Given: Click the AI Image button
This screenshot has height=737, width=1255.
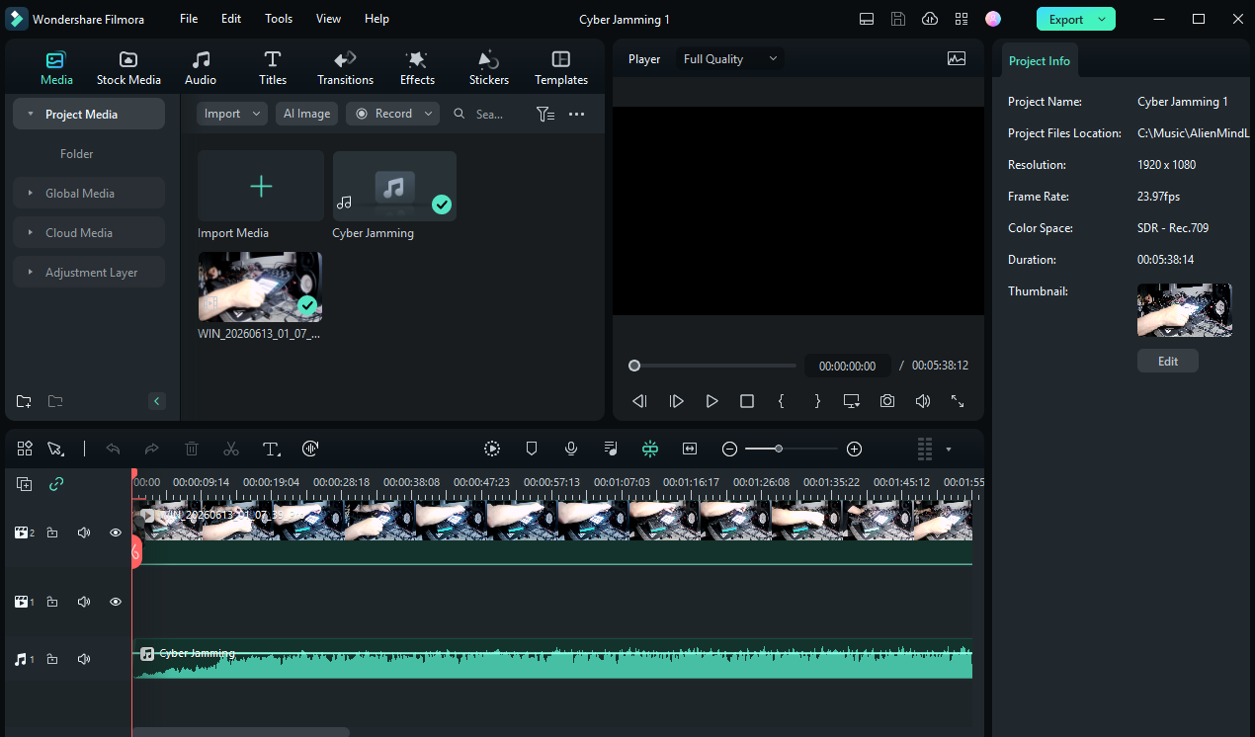Looking at the screenshot, I should pyautogui.click(x=306, y=114).
